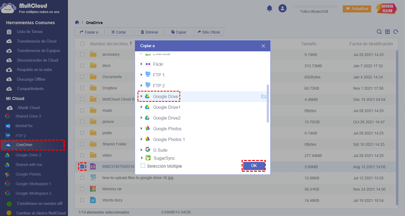
Task: Click Transferencia de Cloud sidebar icon
Action: (9, 41)
